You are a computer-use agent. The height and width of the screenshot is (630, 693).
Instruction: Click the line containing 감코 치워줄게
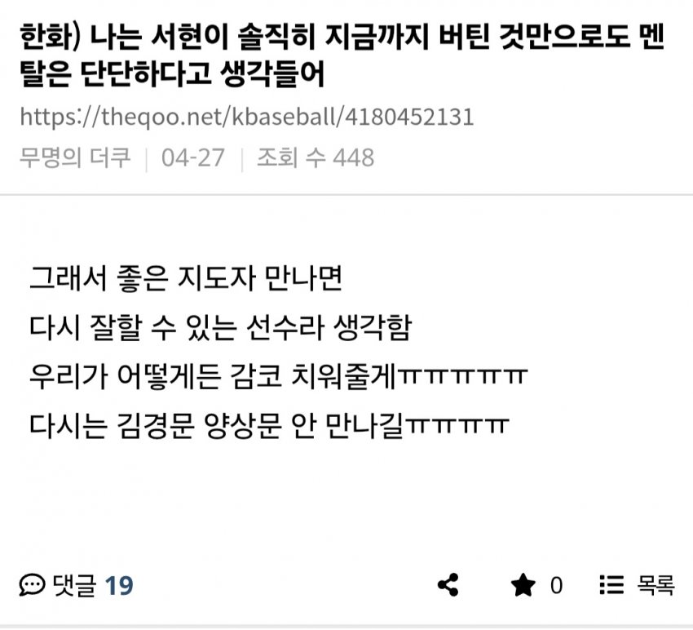pyautogui.click(x=279, y=376)
